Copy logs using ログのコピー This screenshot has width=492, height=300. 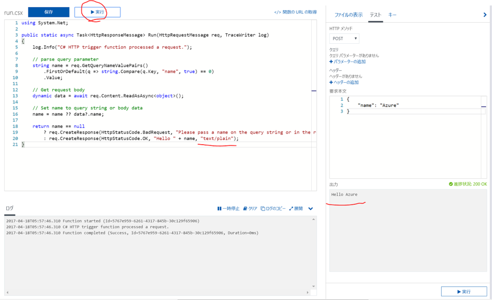tap(273, 208)
